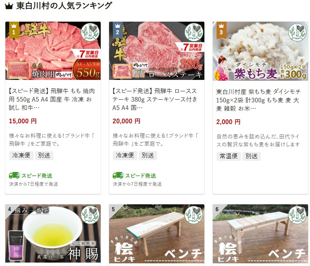Viewport: 310px width, 266px height.
Task: Open the 紫もち麦 ダイシモチ title link
Action: pyautogui.click(x=259, y=100)
